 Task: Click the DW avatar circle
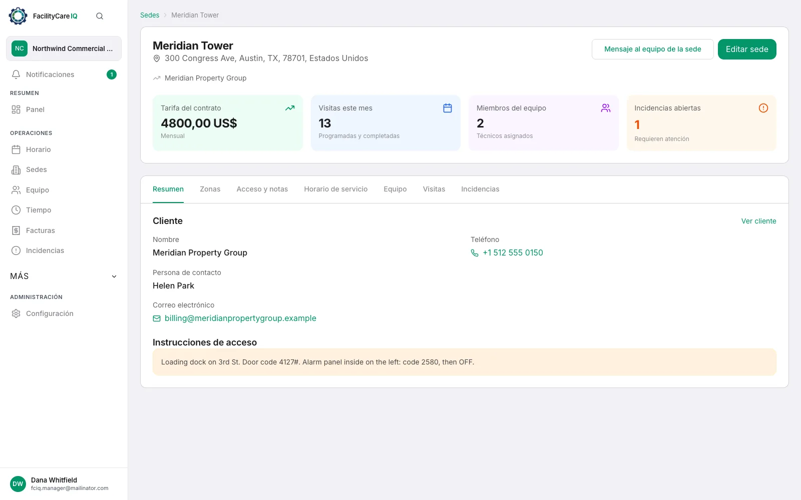pyautogui.click(x=18, y=484)
